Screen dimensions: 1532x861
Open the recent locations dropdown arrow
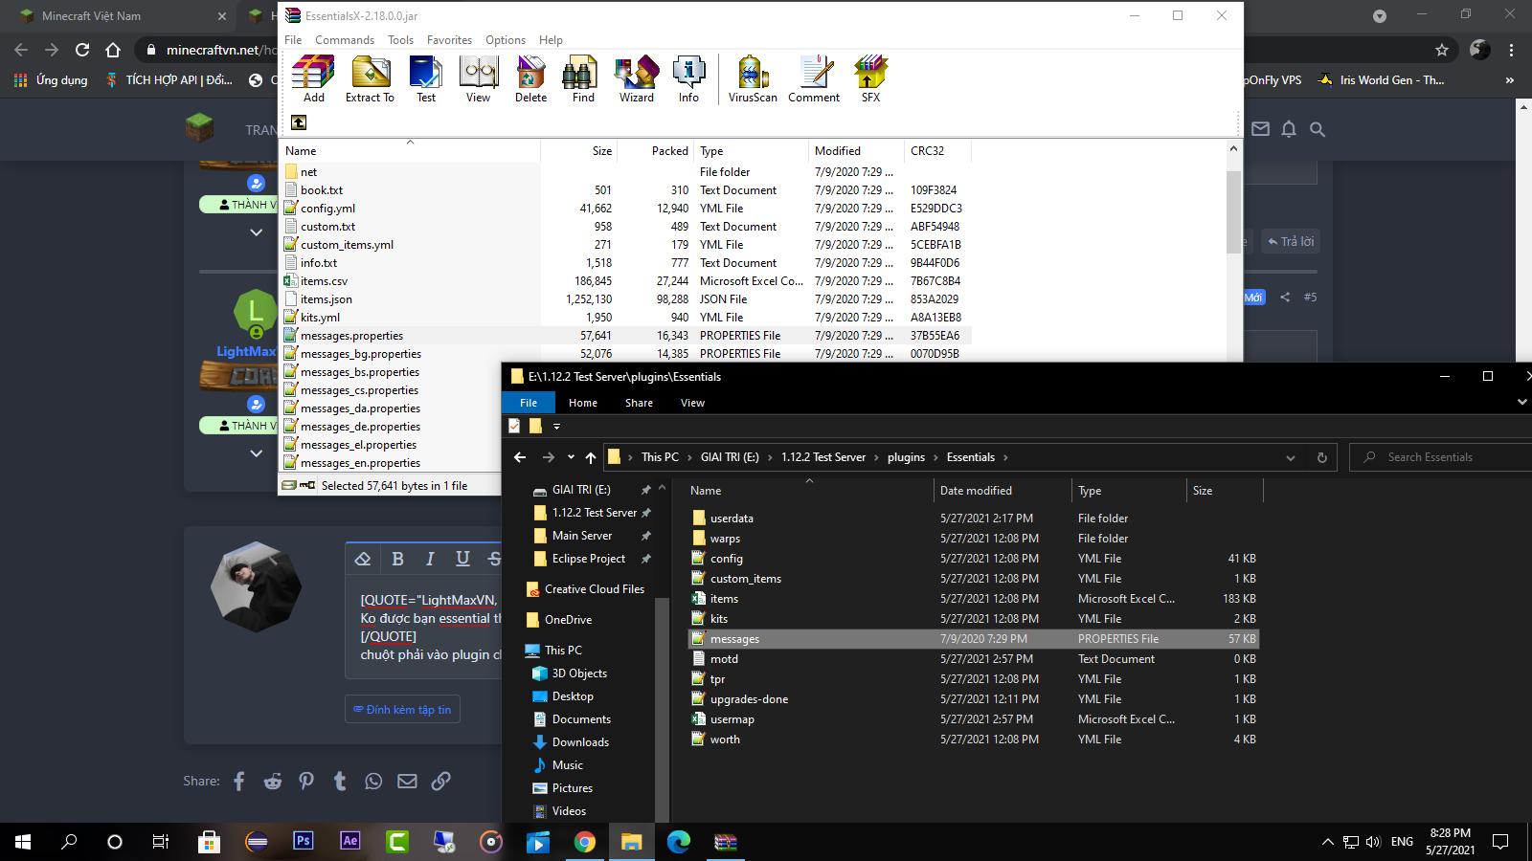click(571, 457)
